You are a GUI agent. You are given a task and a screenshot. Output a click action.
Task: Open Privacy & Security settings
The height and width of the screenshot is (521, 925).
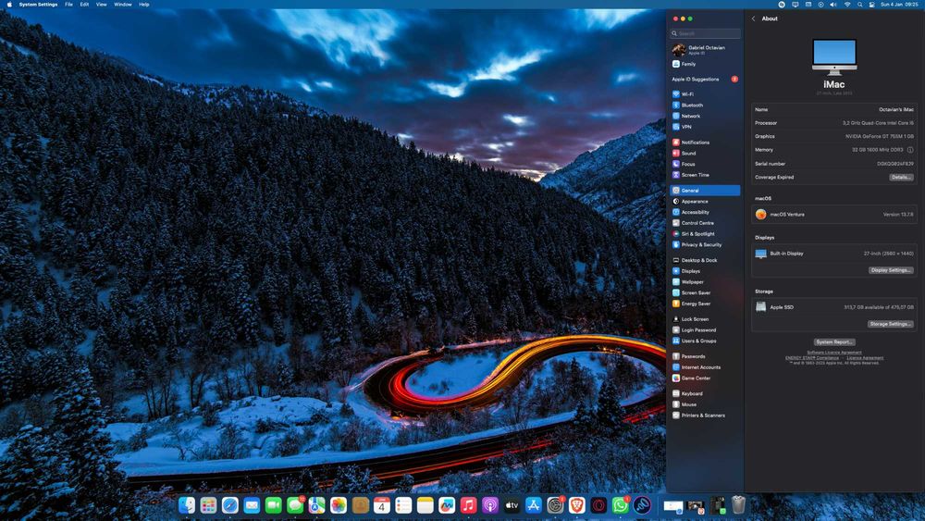704,245
